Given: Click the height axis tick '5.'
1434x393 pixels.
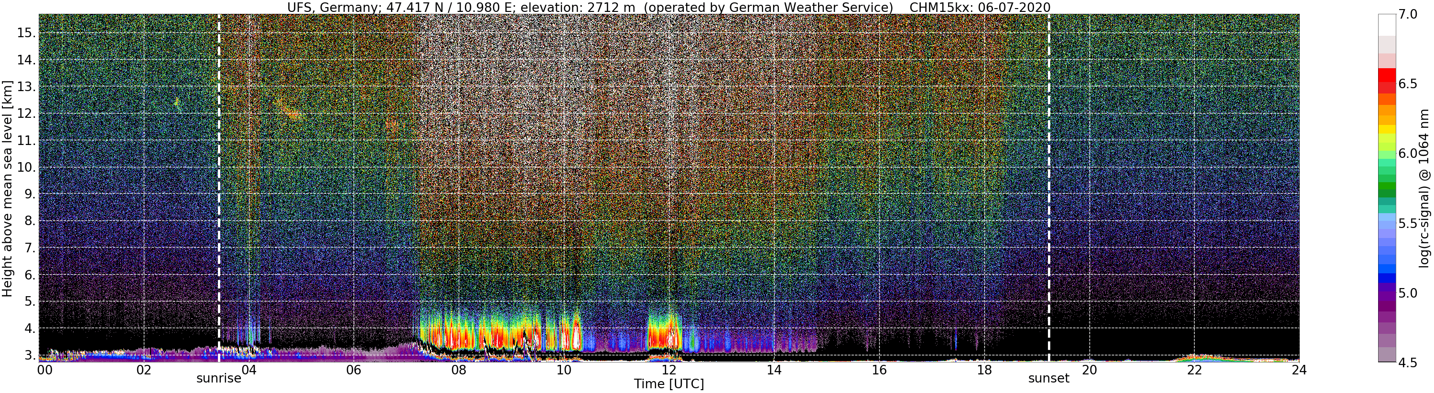Looking at the screenshot, I should (x=30, y=301).
